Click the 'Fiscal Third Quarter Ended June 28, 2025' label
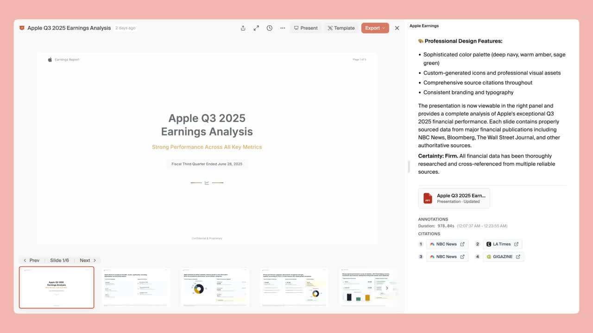 [207, 164]
